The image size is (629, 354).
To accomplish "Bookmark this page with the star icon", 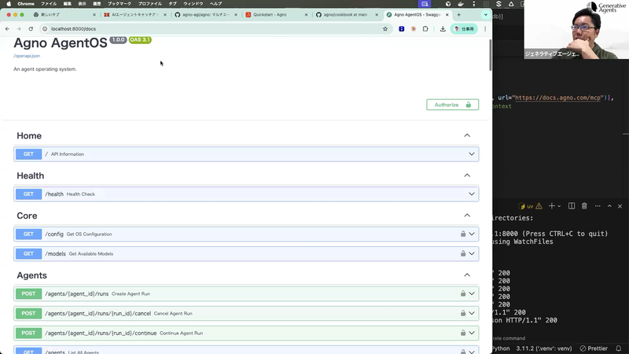I will click(385, 29).
